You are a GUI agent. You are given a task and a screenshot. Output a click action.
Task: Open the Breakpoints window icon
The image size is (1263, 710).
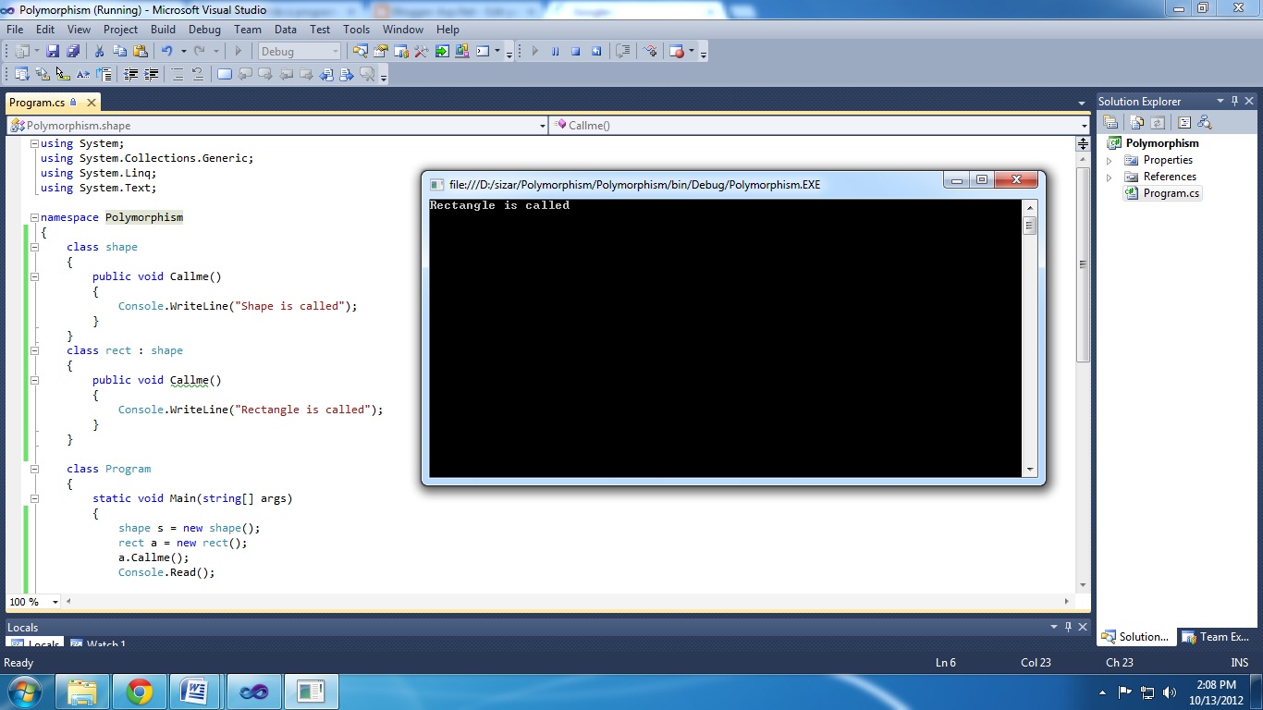pos(676,51)
